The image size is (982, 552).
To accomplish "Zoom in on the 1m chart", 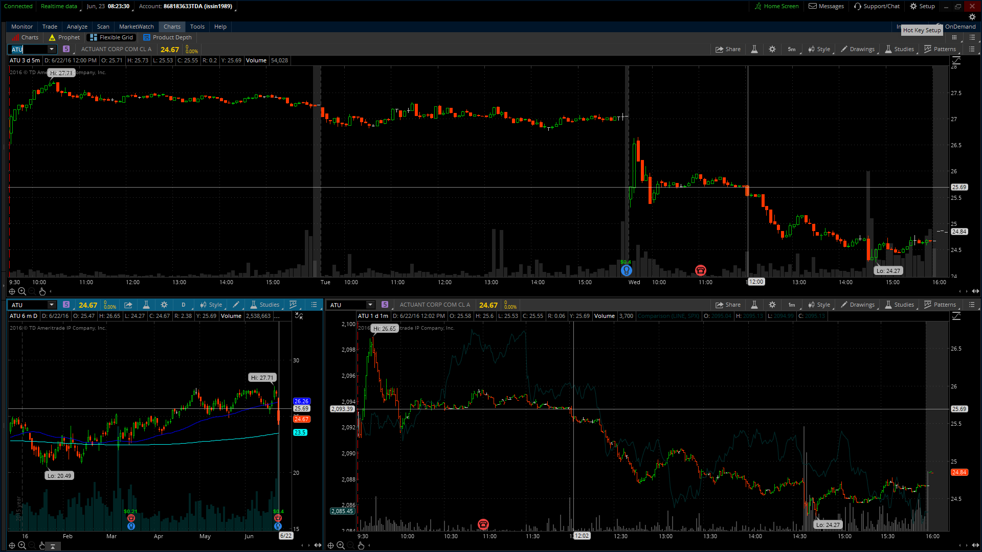I will [x=341, y=545].
